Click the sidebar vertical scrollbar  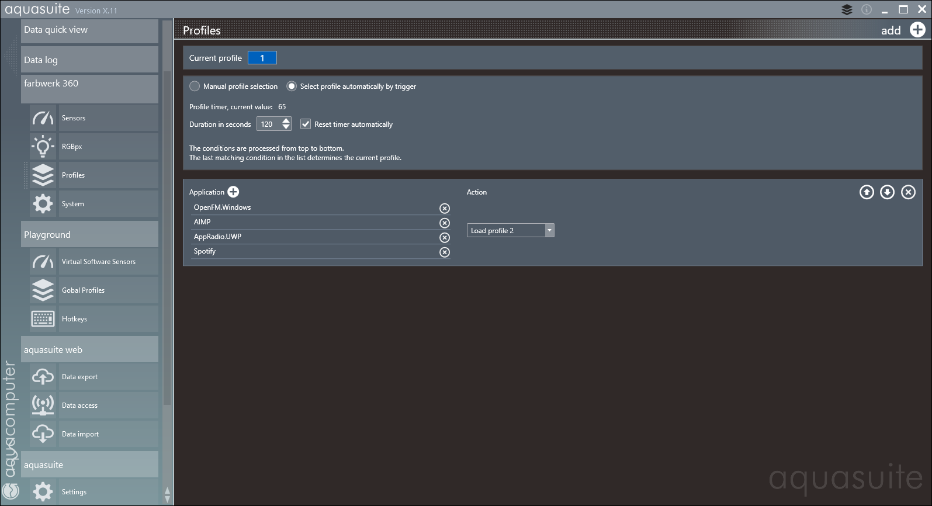click(167, 234)
